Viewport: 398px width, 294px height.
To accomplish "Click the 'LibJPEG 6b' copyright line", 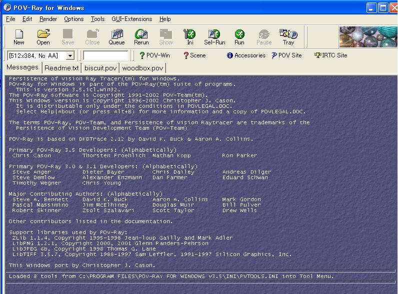I will pos(84,249).
